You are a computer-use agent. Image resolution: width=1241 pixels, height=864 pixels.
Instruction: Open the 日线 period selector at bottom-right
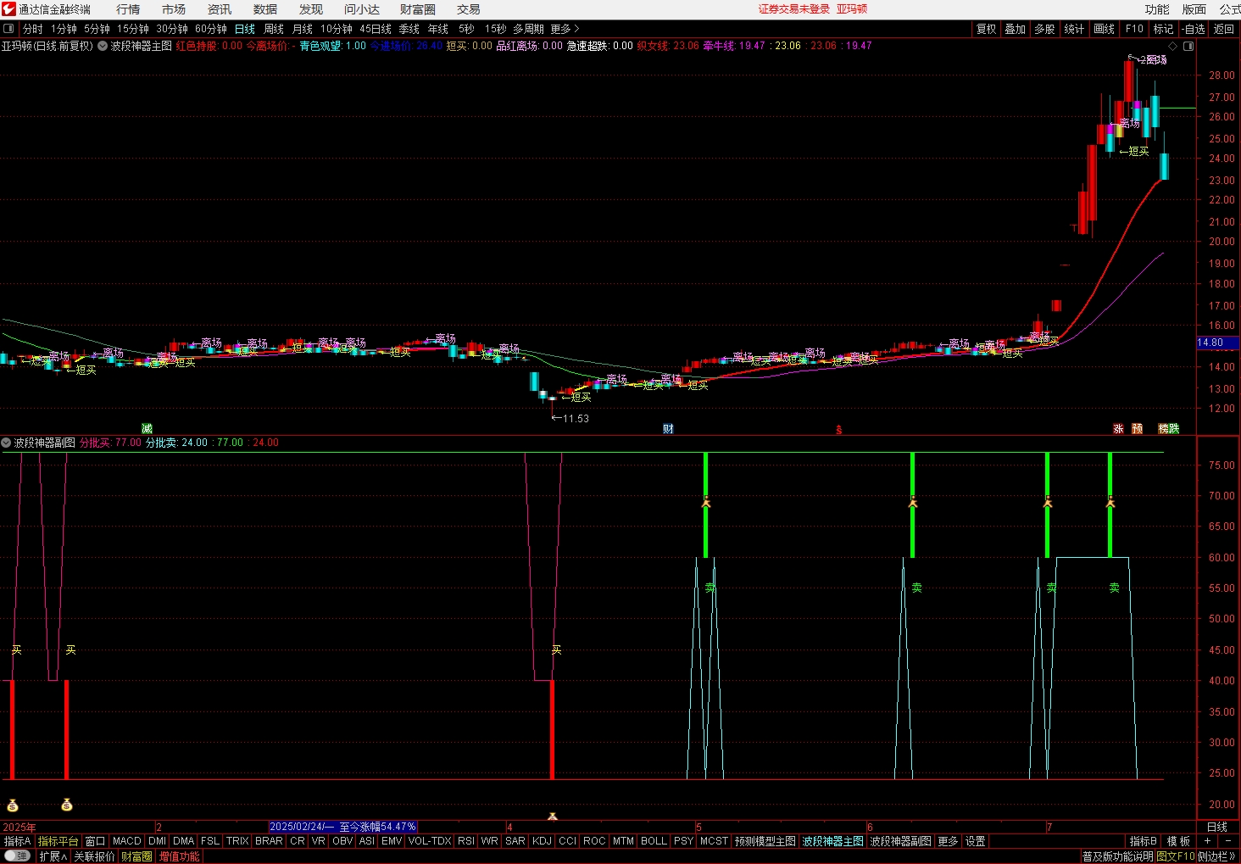(1217, 827)
